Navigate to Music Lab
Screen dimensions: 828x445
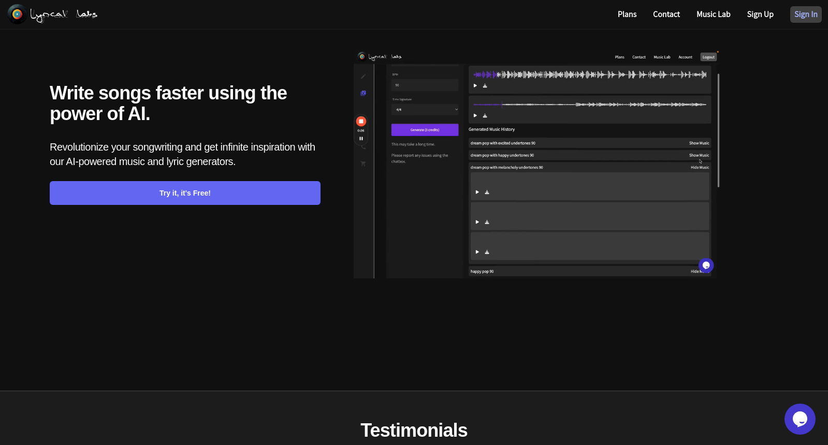tap(714, 14)
